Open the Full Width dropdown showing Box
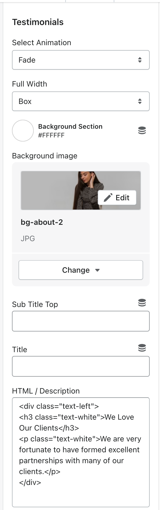Viewport: 160px width, 510px height. (81, 101)
